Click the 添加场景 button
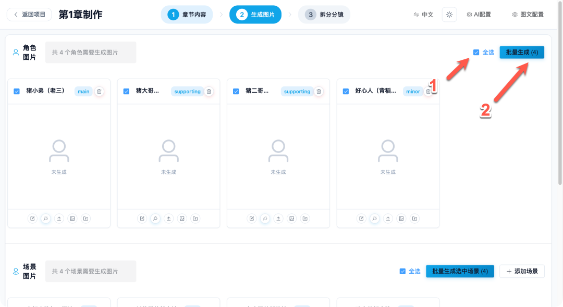 [522, 271]
